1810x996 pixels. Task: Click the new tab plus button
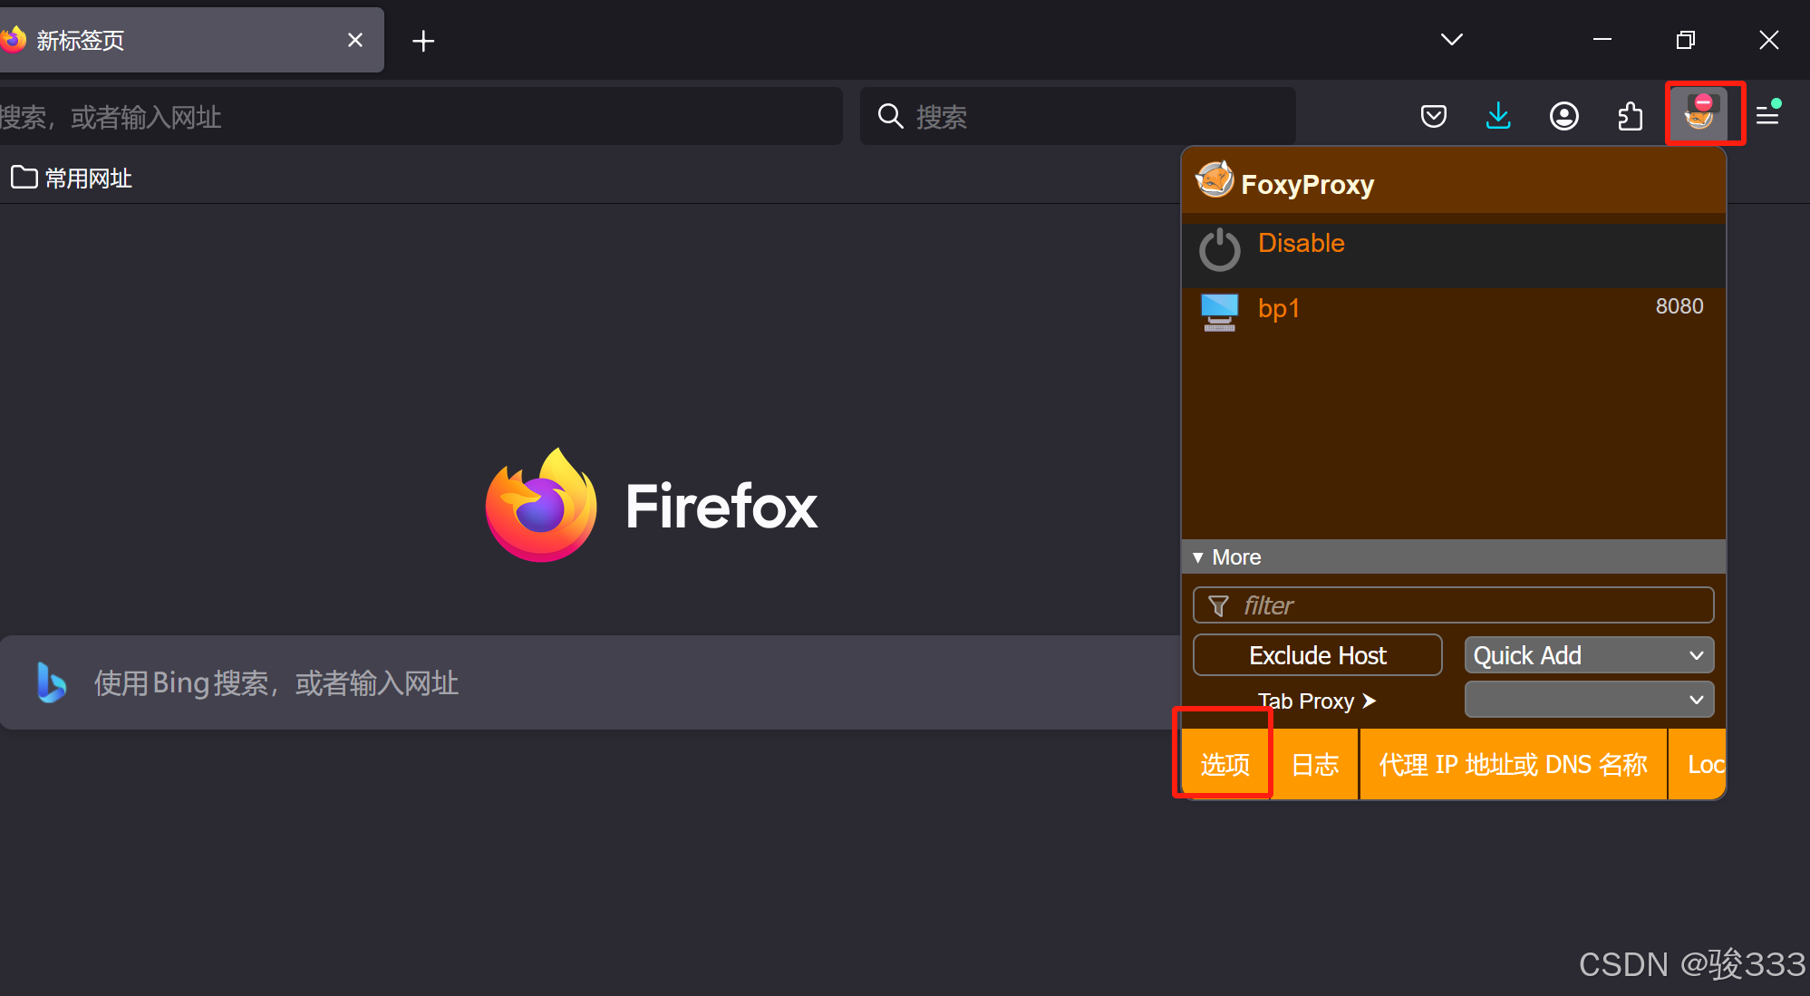click(x=423, y=41)
